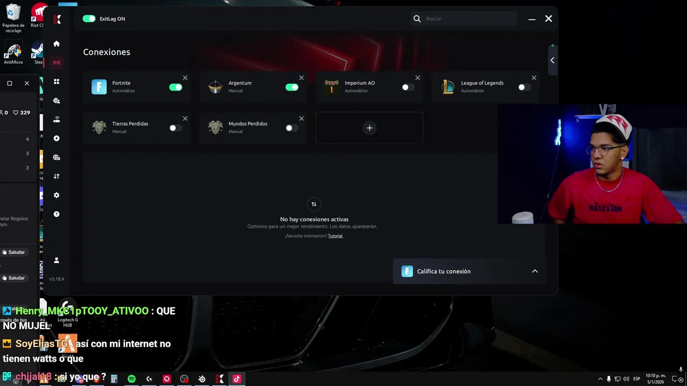Image resolution: width=687 pixels, height=386 pixels.
Task: Click the sort arrows icon above No hay conexiones
Action: coord(314,204)
